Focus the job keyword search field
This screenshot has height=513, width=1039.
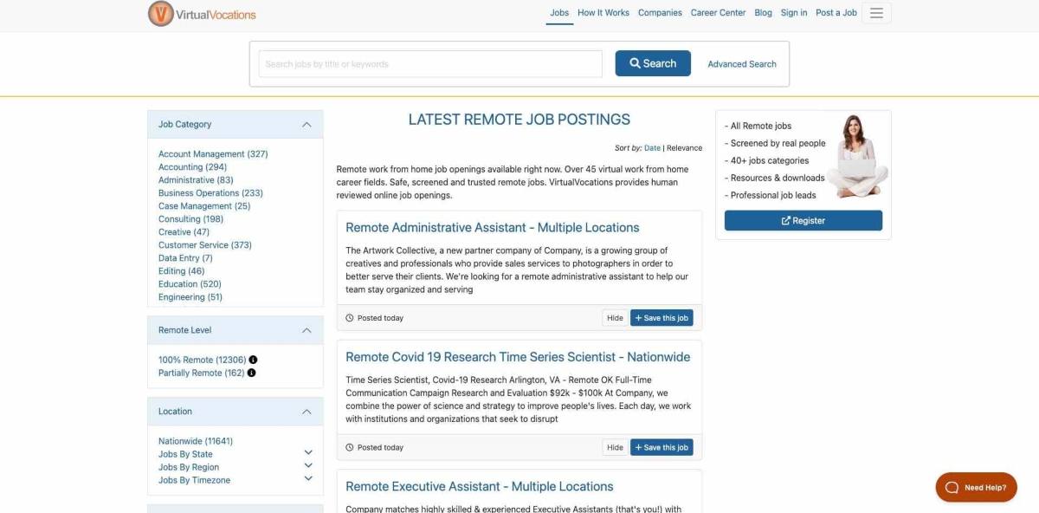(x=430, y=64)
